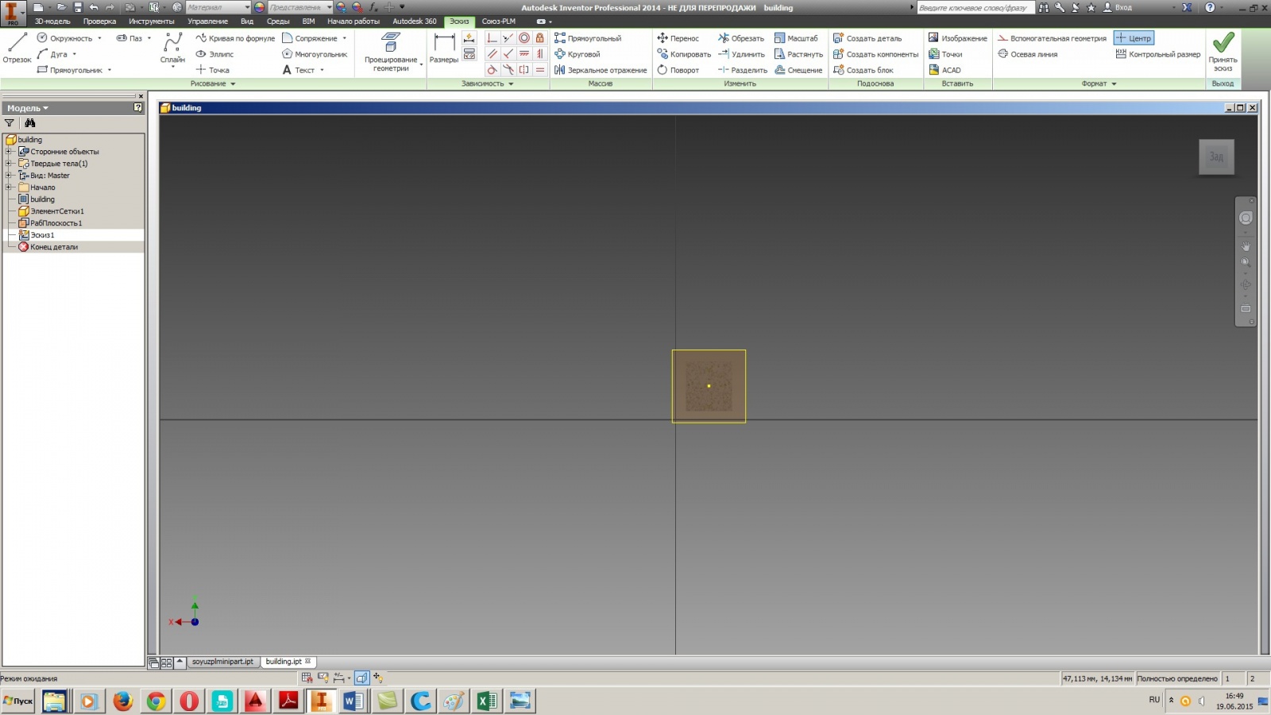Open Firefox from the taskbar
Screen dimensions: 1271x715
point(122,701)
